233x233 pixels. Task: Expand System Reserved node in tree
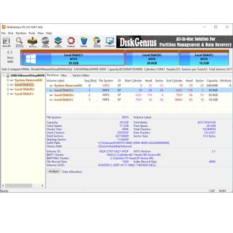(x=8, y=80)
